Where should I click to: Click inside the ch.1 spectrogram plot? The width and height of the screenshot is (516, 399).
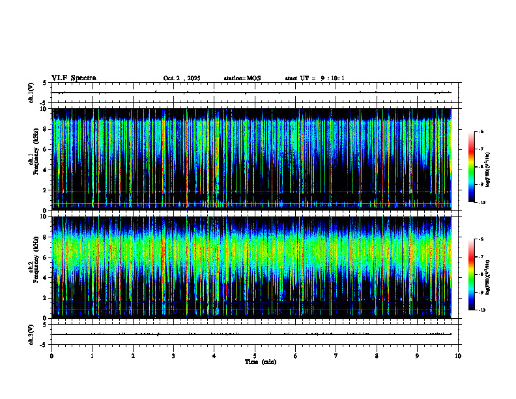251,159
